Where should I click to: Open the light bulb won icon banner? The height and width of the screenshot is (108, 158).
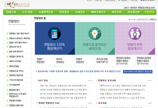(95, 38)
